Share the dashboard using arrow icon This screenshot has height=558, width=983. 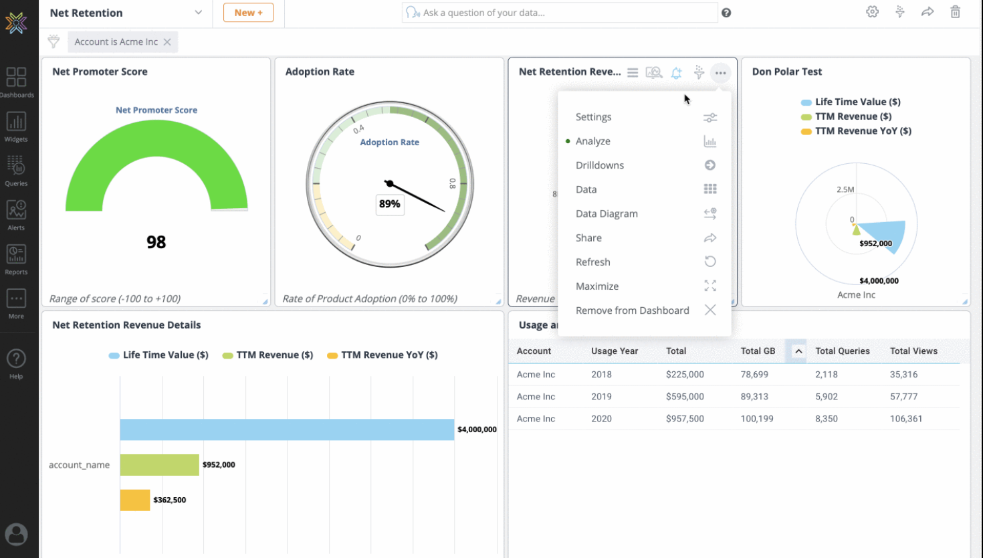pyautogui.click(x=927, y=12)
